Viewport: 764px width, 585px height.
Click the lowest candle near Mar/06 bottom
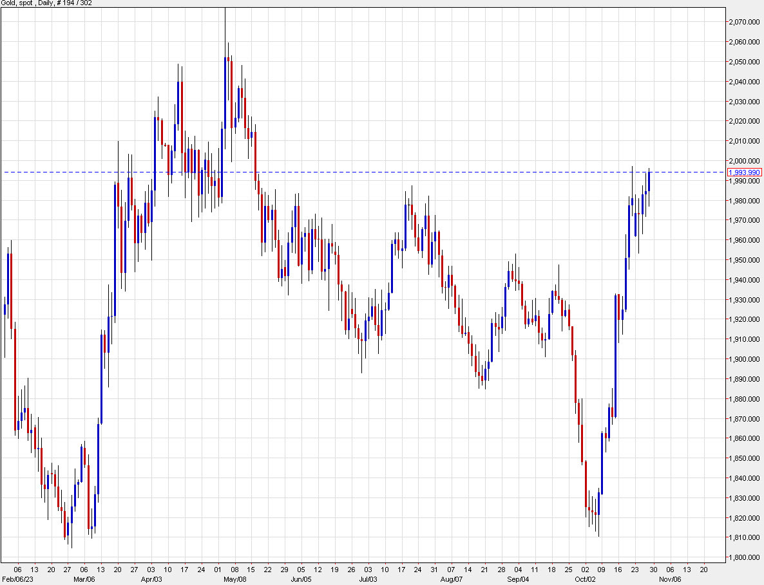71,528
